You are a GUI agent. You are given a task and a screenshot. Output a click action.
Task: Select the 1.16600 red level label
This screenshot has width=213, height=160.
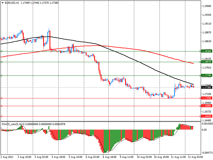(x=207, y=116)
